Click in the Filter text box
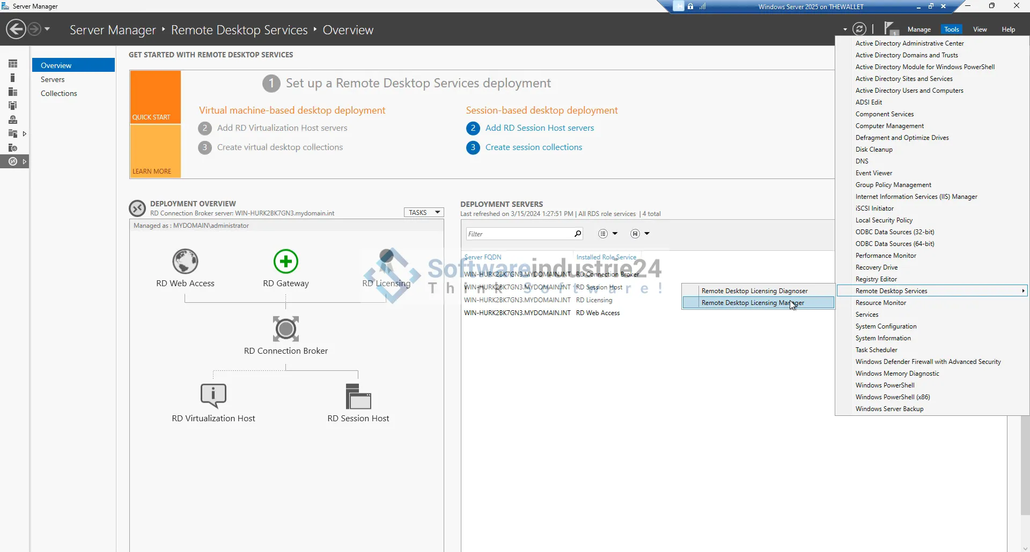 tap(518, 234)
